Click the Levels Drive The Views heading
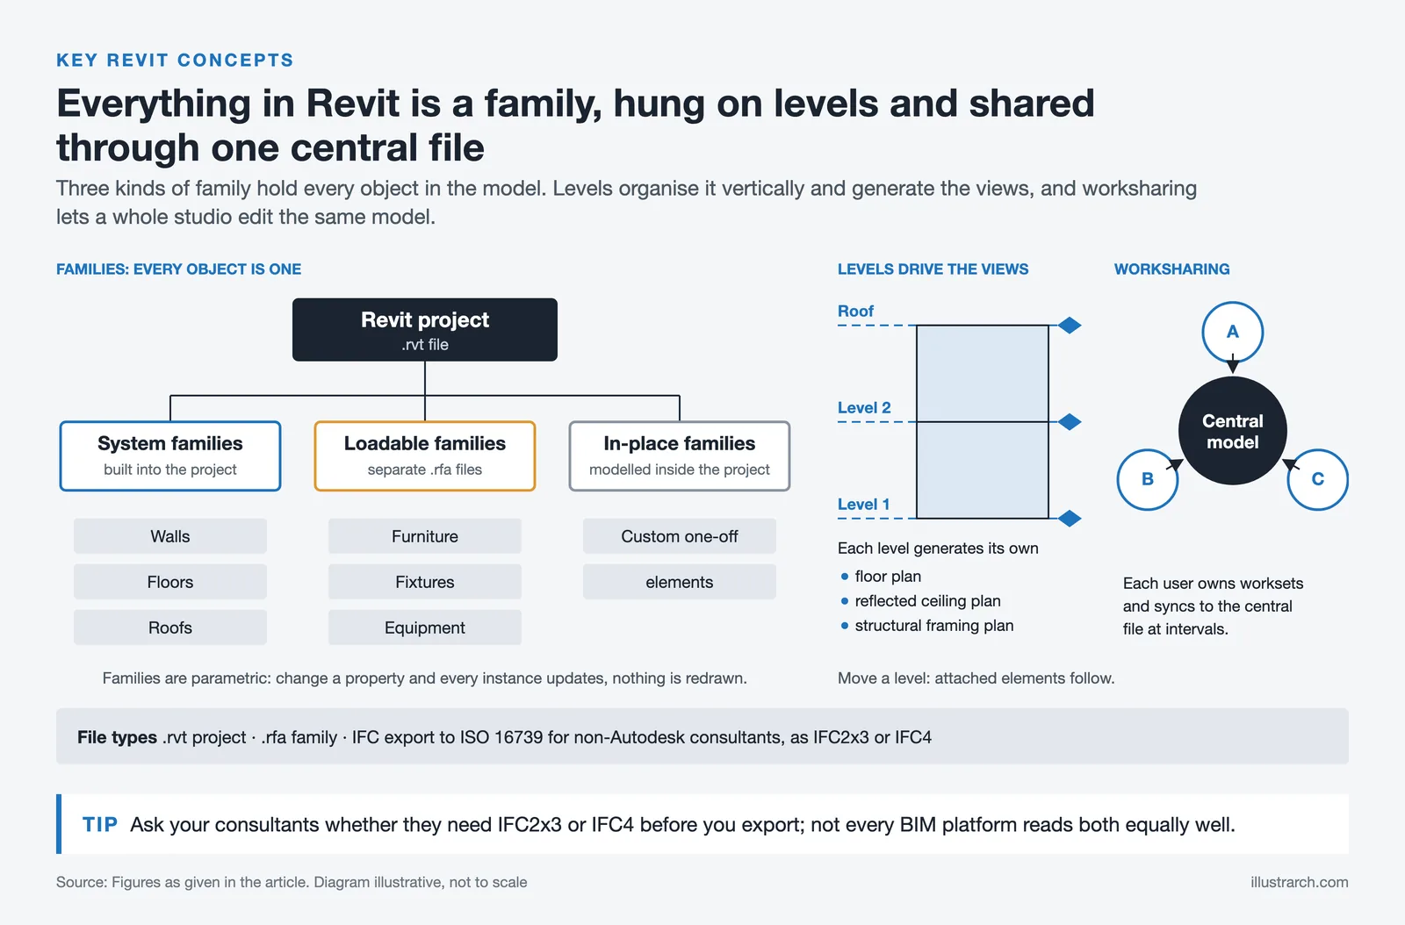The height and width of the screenshot is (925, 1405). (933, 269)
